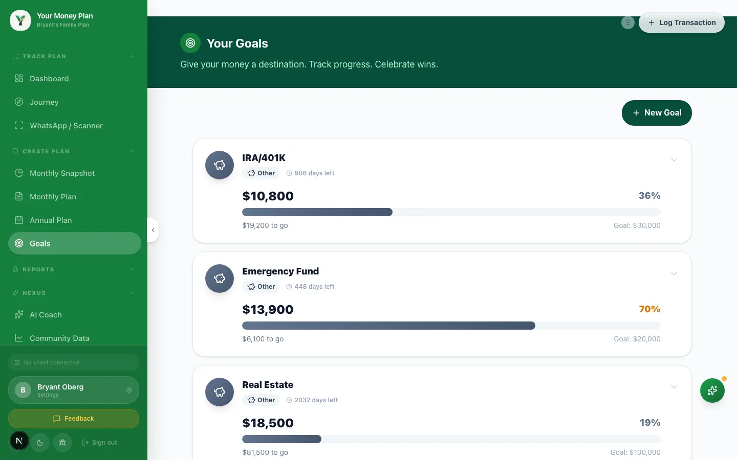Click the Emergency Fund progress bar
Image resolution: width=737 pixels, height=460 pixels.
(x=451, y=326)
